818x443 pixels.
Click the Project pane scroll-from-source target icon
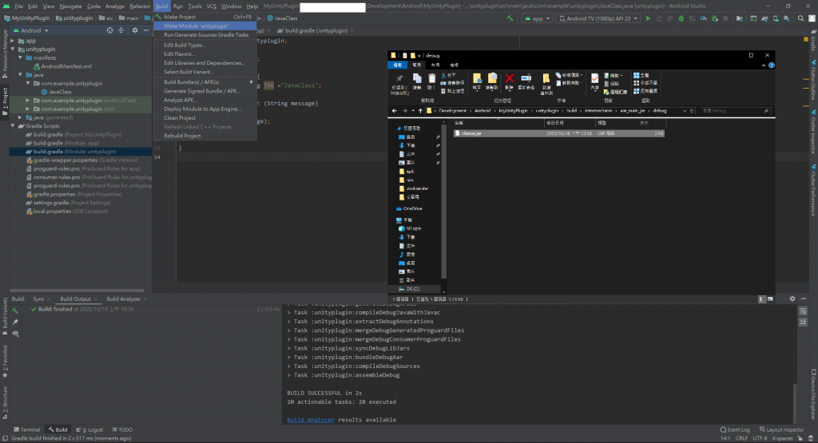pos(109,30)
